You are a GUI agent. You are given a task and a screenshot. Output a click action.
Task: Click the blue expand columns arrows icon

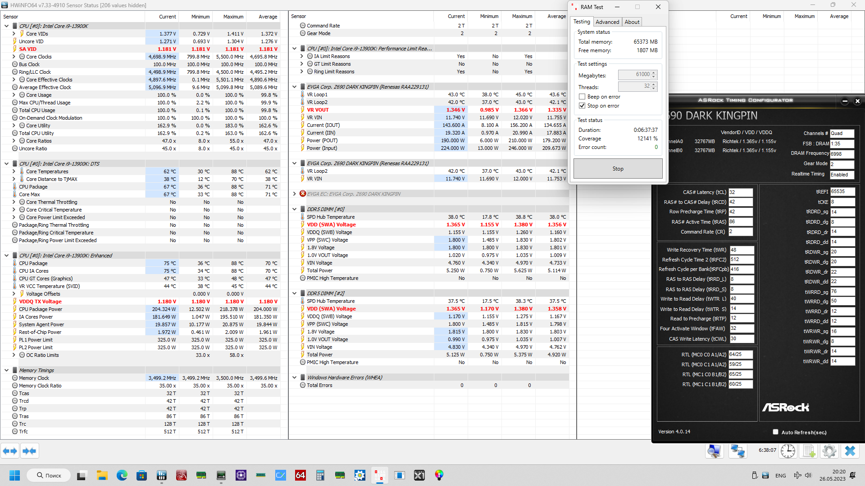point(10,451)
